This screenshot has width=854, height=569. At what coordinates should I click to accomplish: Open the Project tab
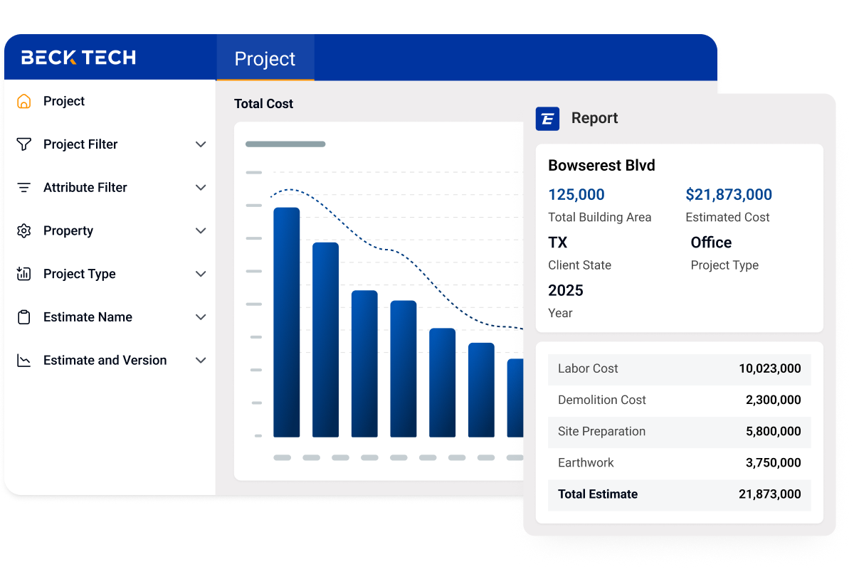click(265, 58)
